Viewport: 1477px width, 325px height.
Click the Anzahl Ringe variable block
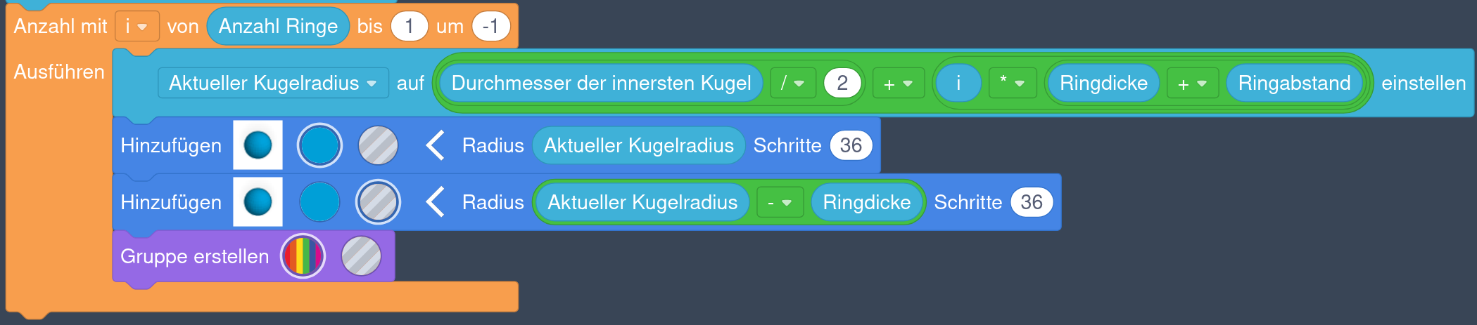coord(278,27)
